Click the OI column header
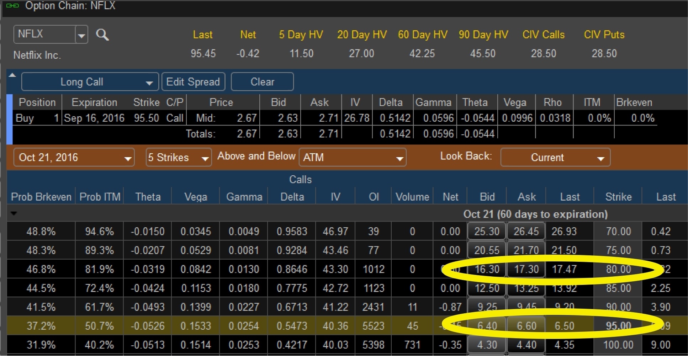688x356 pixels. click(x=374, y=197)
